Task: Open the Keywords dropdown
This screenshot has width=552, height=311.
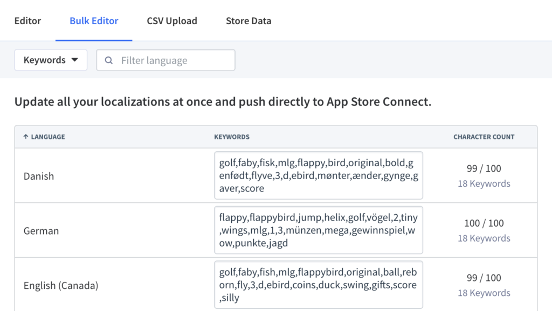Action: [x=51, y=60]
